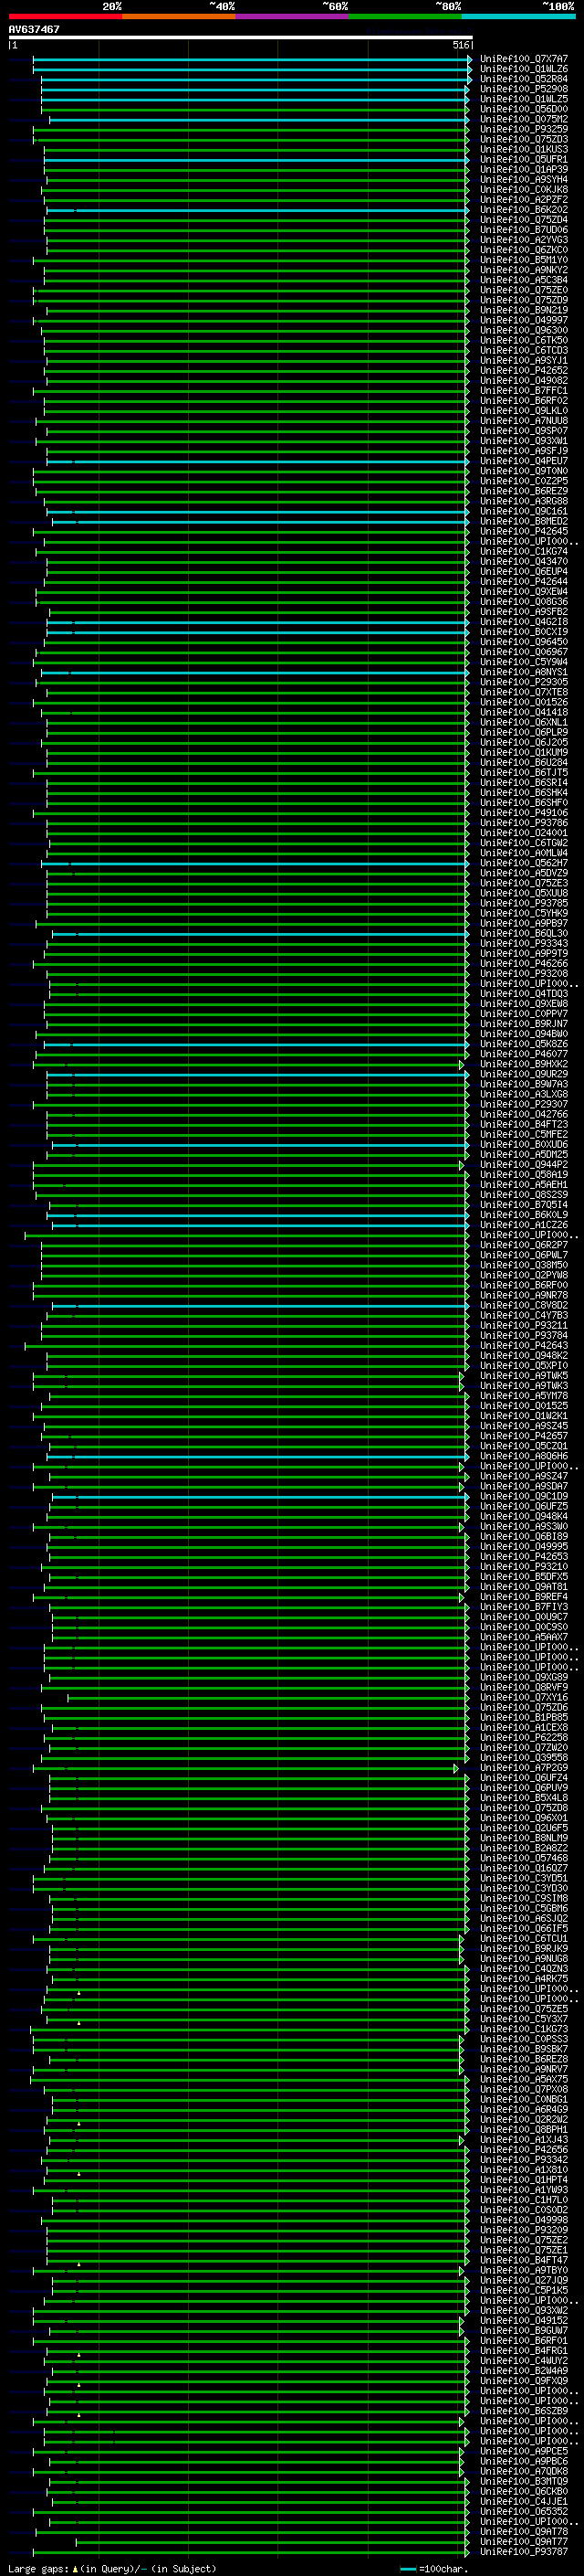
Task: Click the green alignment bar for UniRef100_A2PZF2
Action: [x=255, y=200]
